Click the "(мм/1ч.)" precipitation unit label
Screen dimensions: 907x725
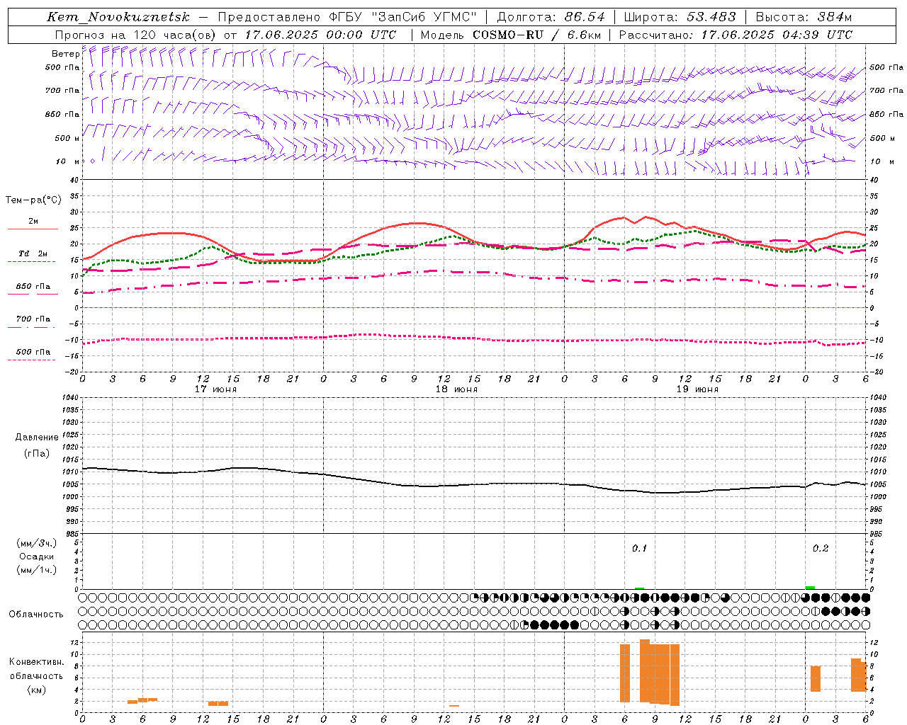tap(36, 570)
